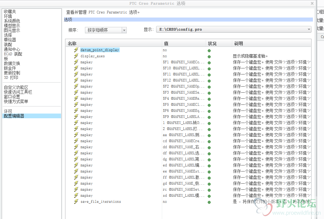Click the no value of save_file_iterations
This screenshot has height=219, width=324.
tap(165, 202)
